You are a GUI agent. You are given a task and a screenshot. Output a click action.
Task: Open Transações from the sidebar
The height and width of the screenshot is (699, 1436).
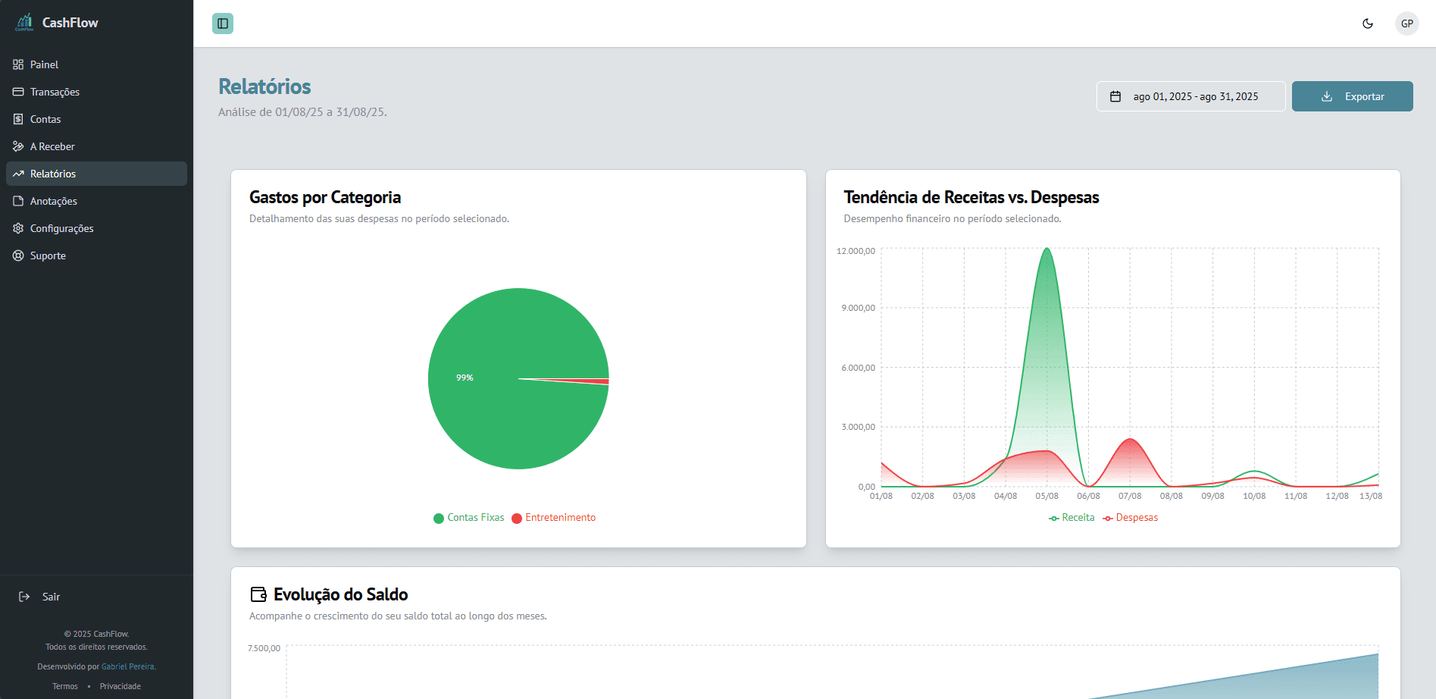click(x=55, y=92)
